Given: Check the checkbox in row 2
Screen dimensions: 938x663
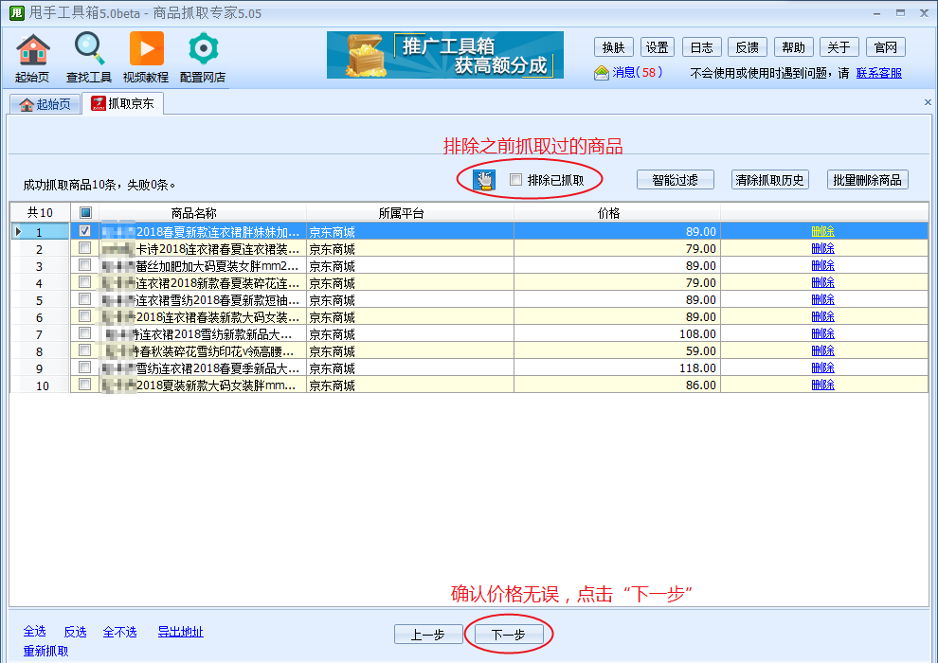Looking at the screenshot, I should click(85, 248).
